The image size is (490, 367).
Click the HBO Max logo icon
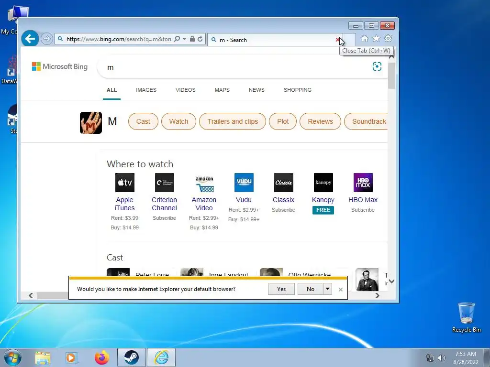click(x=363, y=183)
